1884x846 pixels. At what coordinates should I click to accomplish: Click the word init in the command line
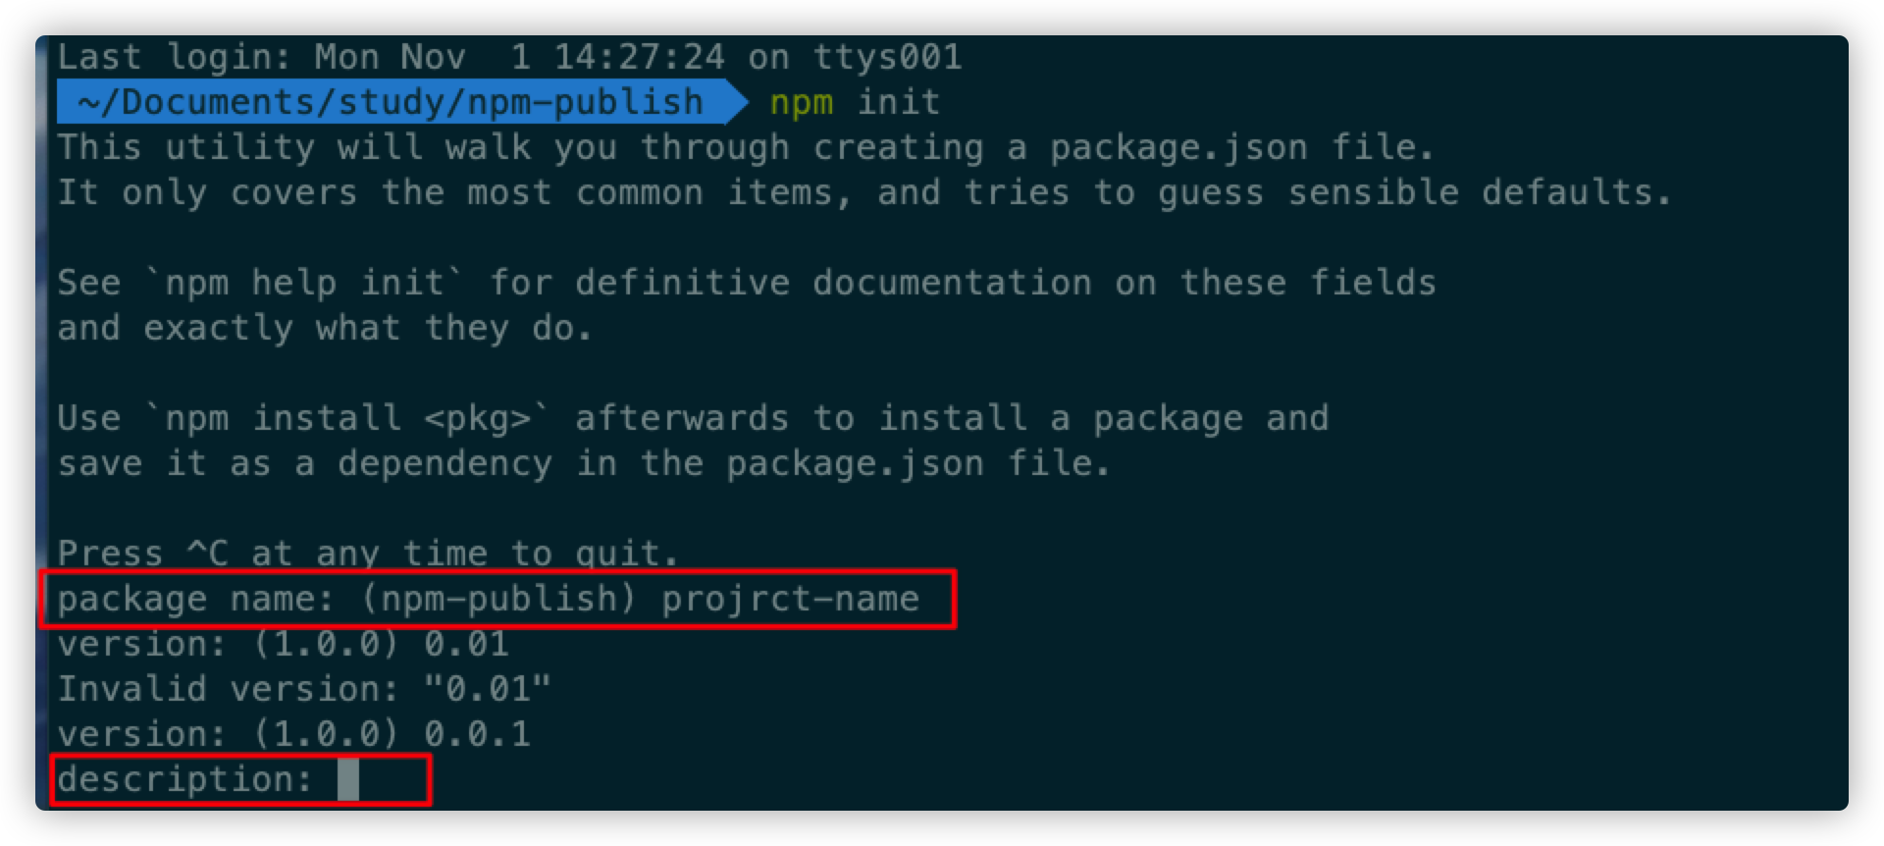click(899, 102)
